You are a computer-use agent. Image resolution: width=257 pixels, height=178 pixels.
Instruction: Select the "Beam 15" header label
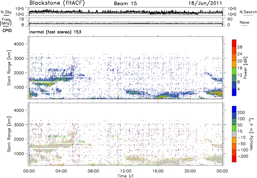tap(125, 4)
